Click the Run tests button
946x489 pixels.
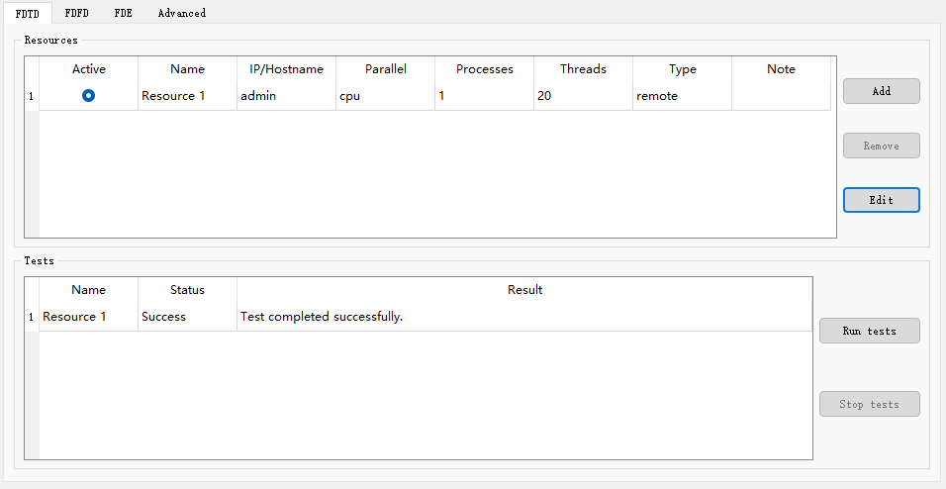870,331
